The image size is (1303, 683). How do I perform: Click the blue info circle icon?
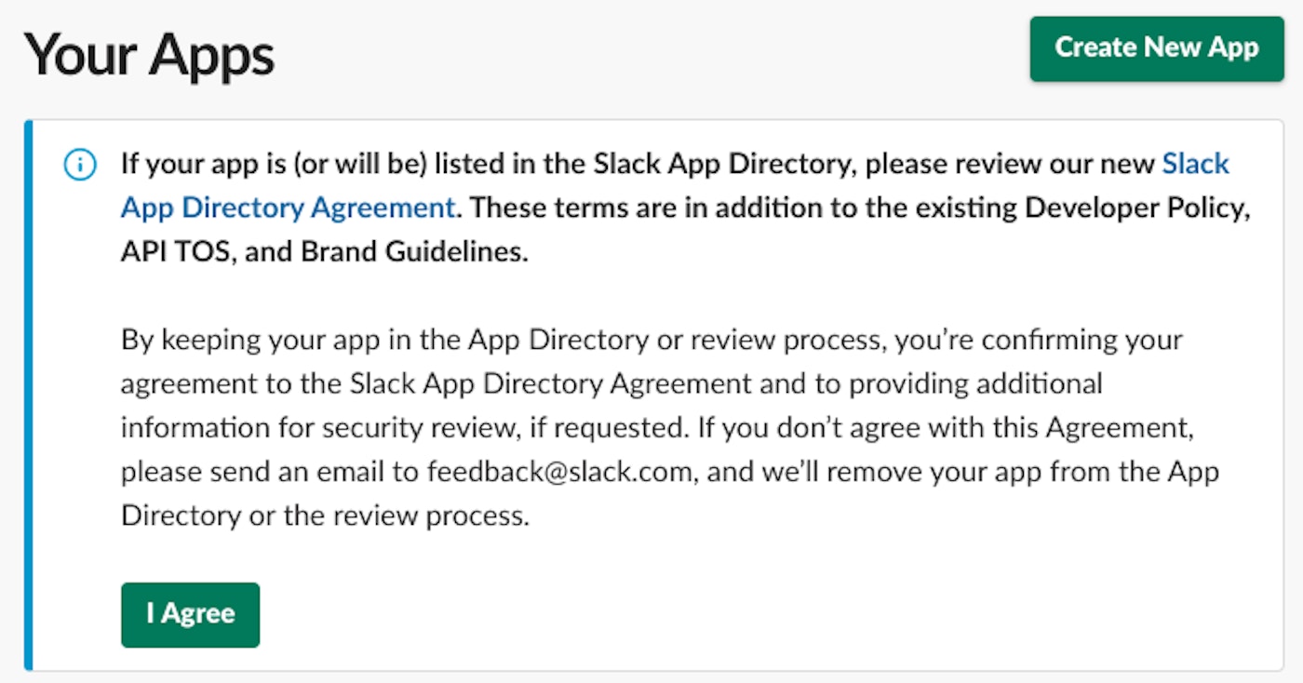80,166
